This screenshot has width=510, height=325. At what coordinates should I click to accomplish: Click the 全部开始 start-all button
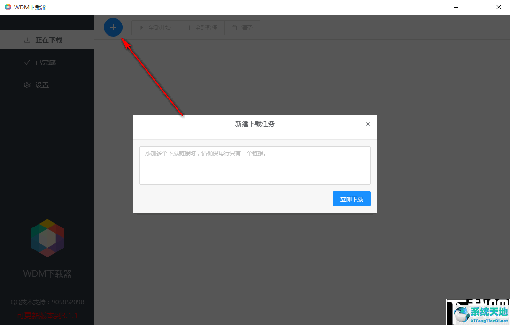point(155,28)
